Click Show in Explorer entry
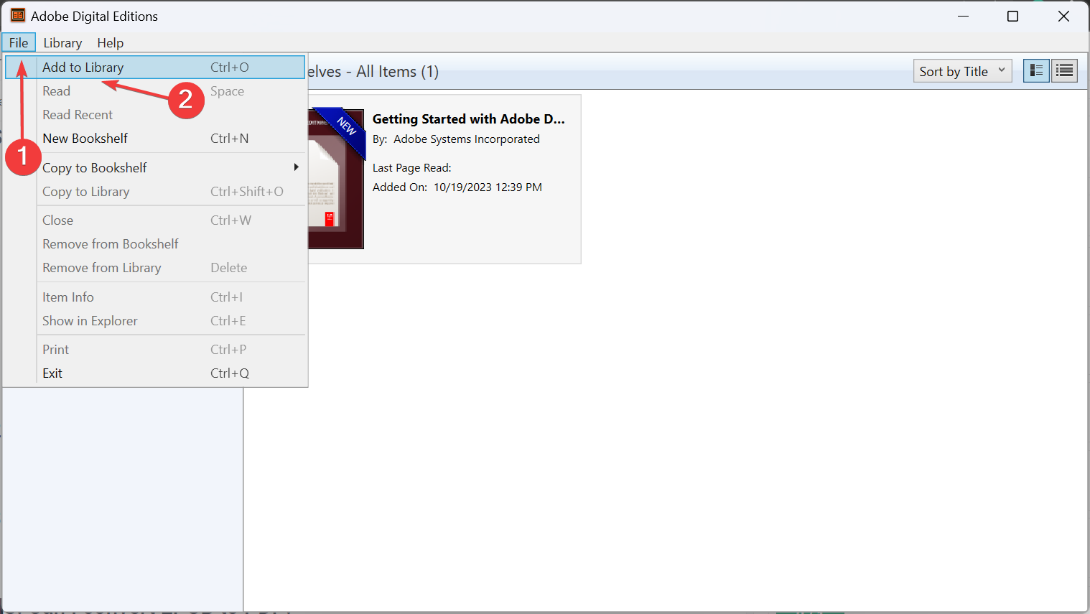Screen dimensions: 1090x614 pos(155,321)
